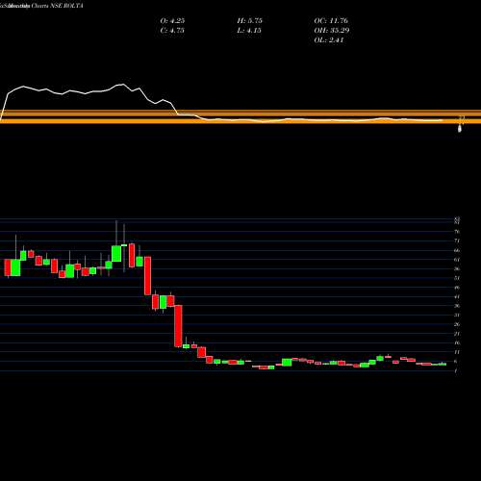Click the 71 price axis label
The image size is (481, 481).
[457, 240]
